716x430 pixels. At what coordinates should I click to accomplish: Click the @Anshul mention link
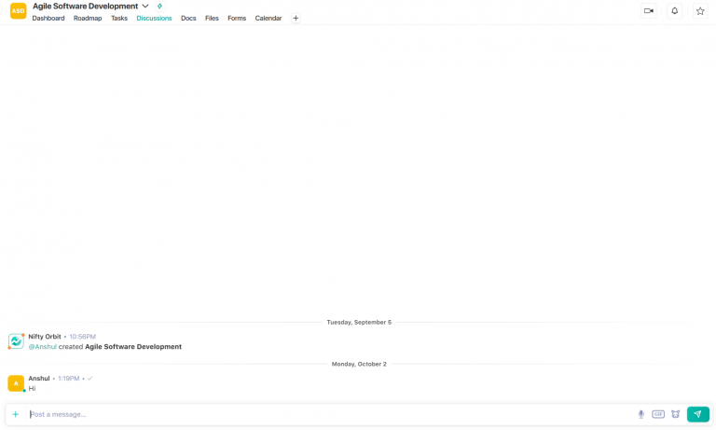point(42,346)
